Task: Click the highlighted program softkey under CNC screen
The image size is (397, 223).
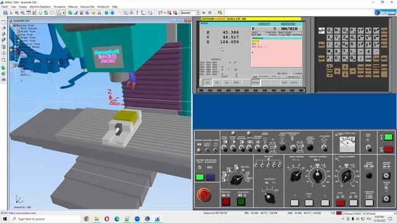Action: point(256,82)
